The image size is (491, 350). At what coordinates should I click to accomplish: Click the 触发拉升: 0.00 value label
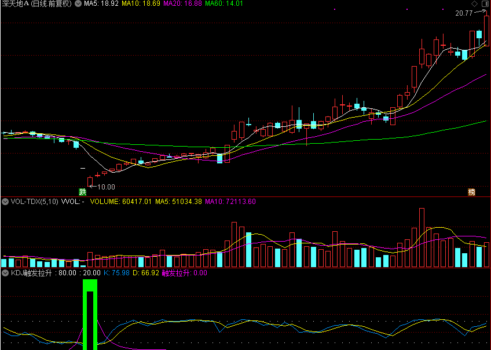pos(185,273)
